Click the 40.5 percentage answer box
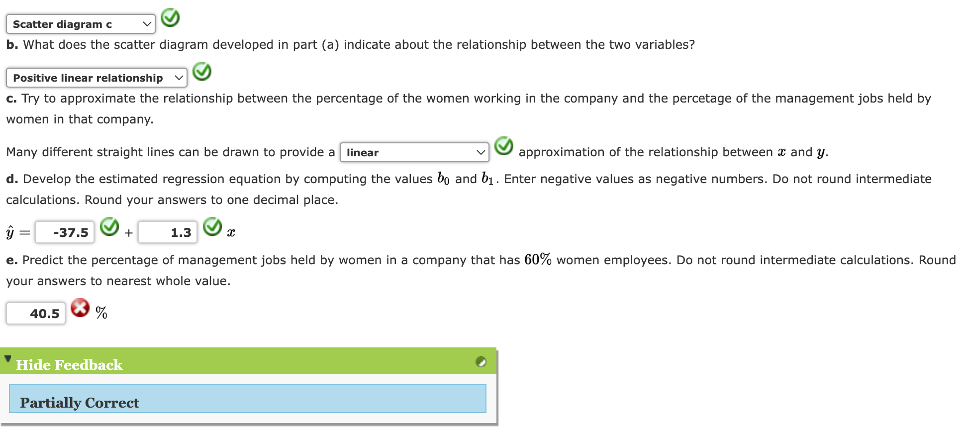Viewport: 965px width, 433px height. [x=35, y=313]
